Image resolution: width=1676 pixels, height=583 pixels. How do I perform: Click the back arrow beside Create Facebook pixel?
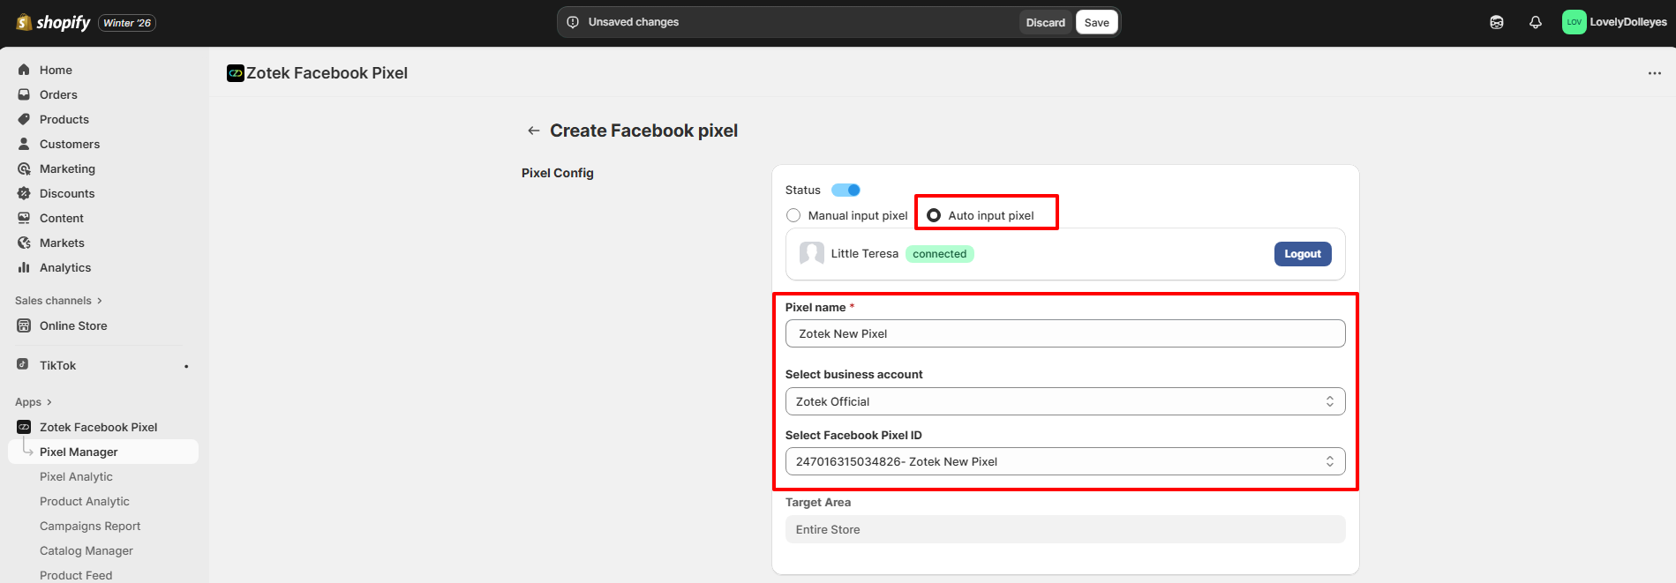tap(533, 131)
